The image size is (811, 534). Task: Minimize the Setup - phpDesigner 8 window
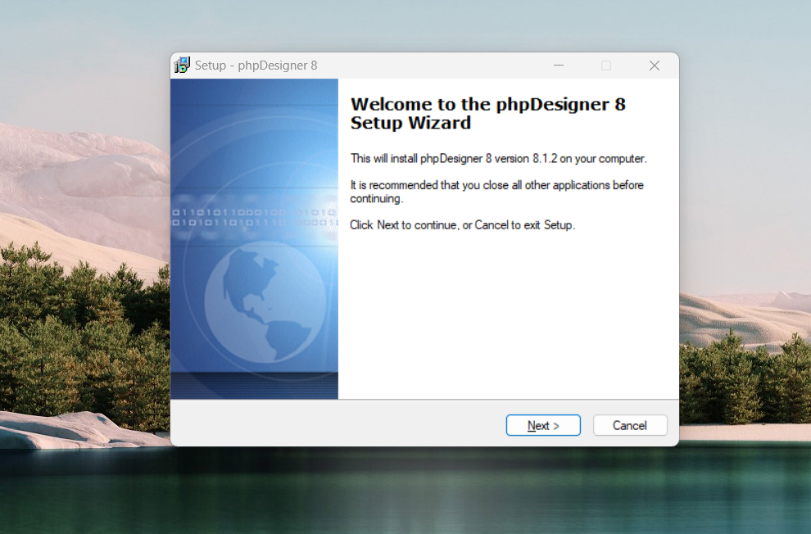click(559, 66)
